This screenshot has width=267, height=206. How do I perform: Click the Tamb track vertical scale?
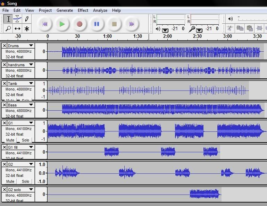(41, 90)
